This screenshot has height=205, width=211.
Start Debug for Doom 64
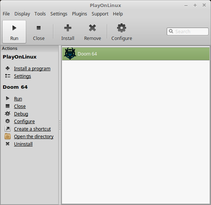[x=21, y=114]
